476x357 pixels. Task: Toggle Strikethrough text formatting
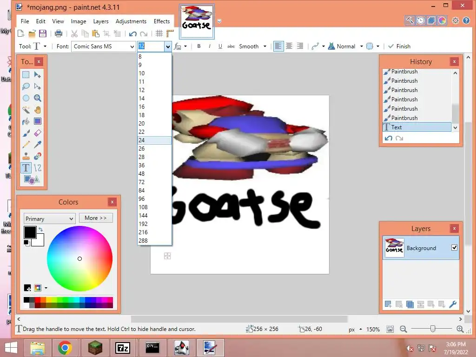click(231, 46)
